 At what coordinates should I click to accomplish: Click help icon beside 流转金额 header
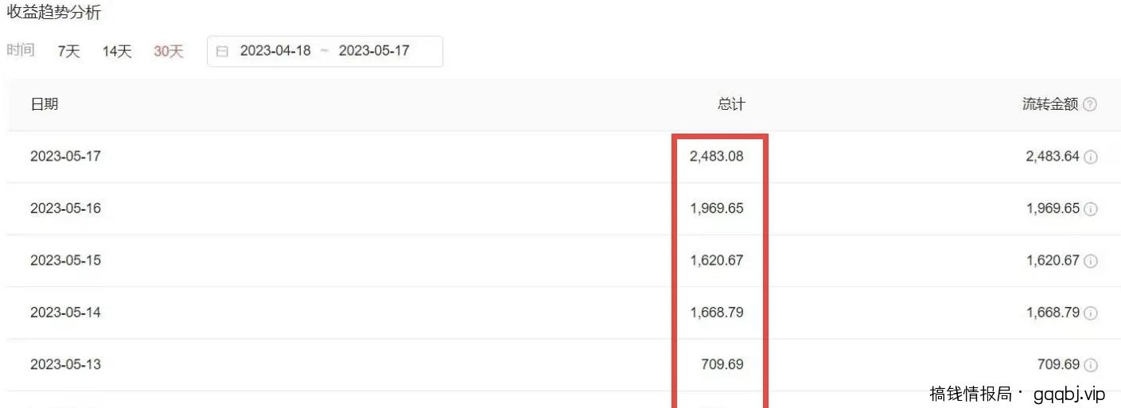click(1090, 105)
